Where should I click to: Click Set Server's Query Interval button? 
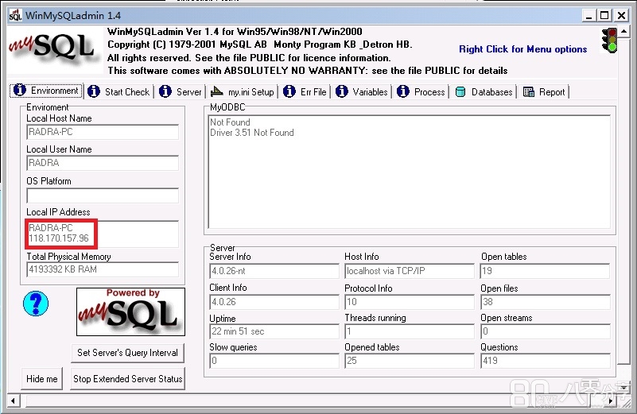(x=127, y=353)
